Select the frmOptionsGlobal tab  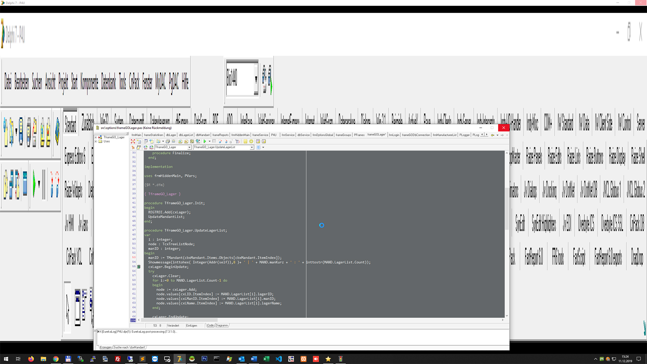click(322, 135)
